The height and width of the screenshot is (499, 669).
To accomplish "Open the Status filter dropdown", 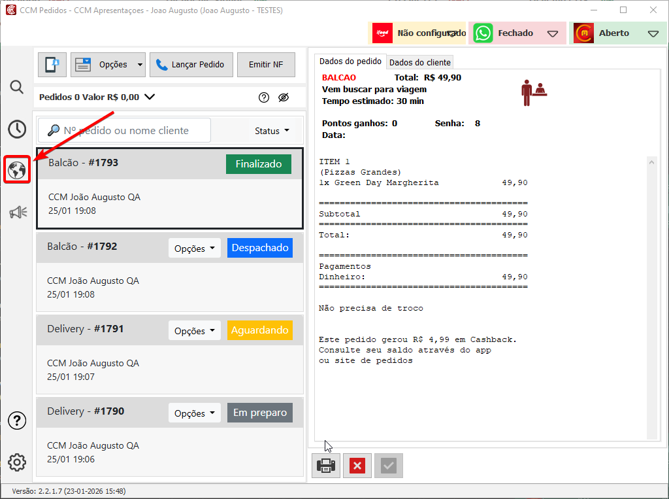I will (272, 131).
